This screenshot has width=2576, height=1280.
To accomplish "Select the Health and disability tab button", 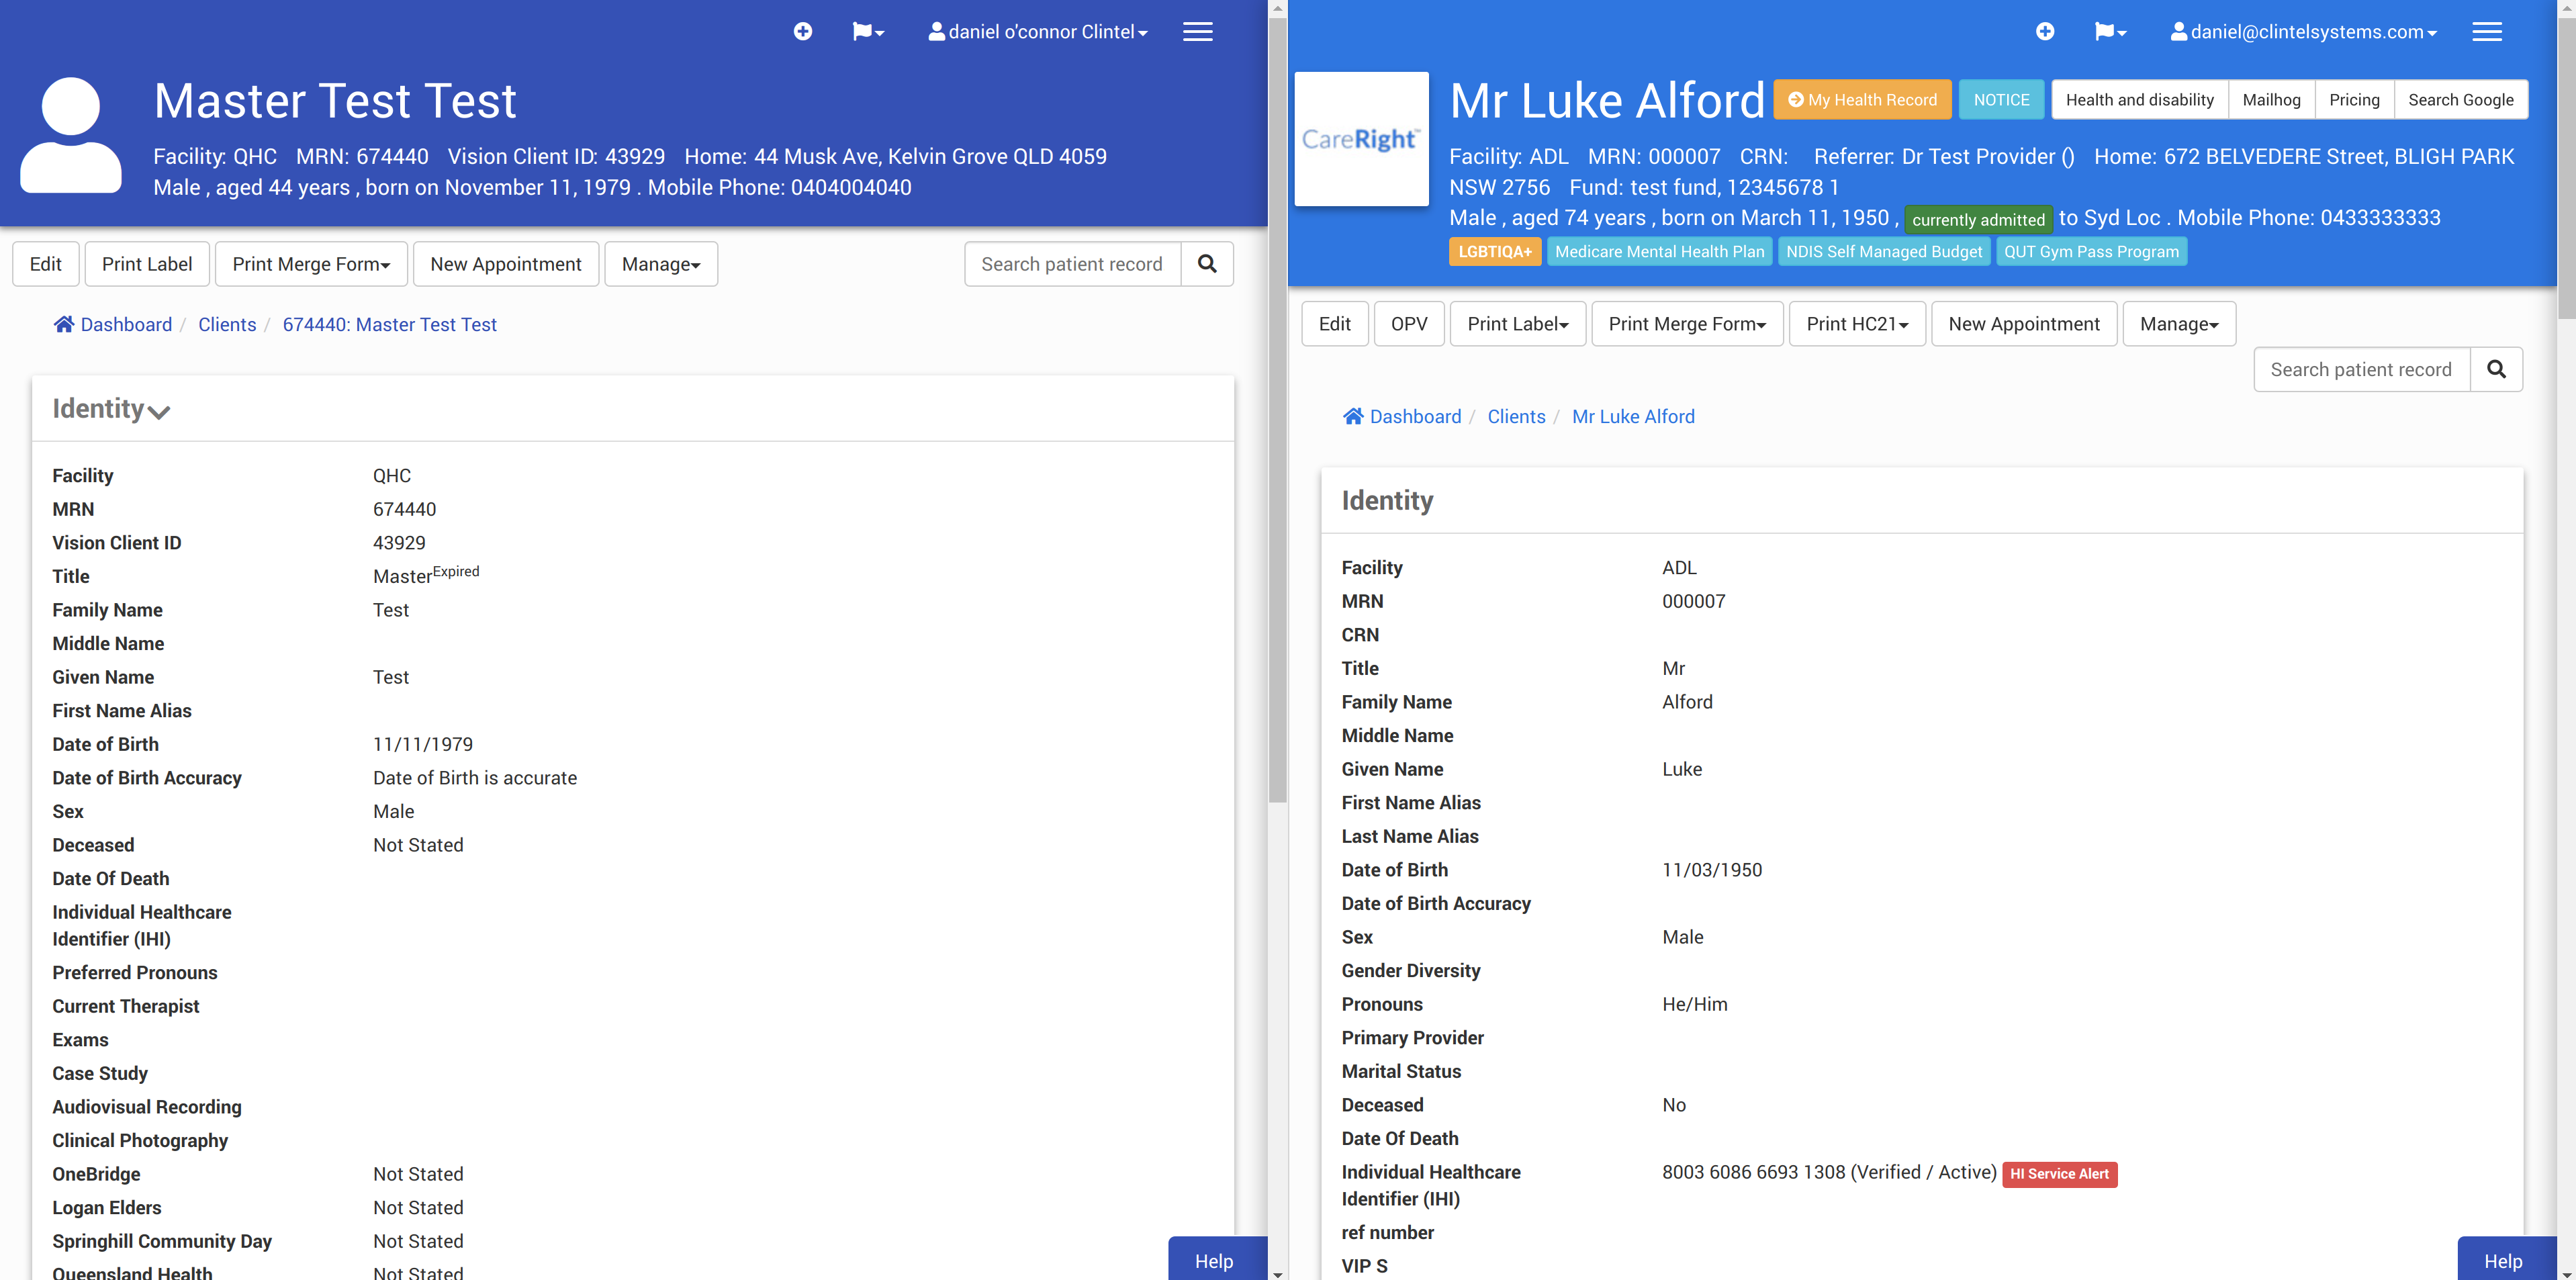I will 2139,100.
